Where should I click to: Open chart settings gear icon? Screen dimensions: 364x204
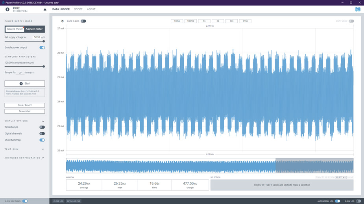click(x=62, y=21)
